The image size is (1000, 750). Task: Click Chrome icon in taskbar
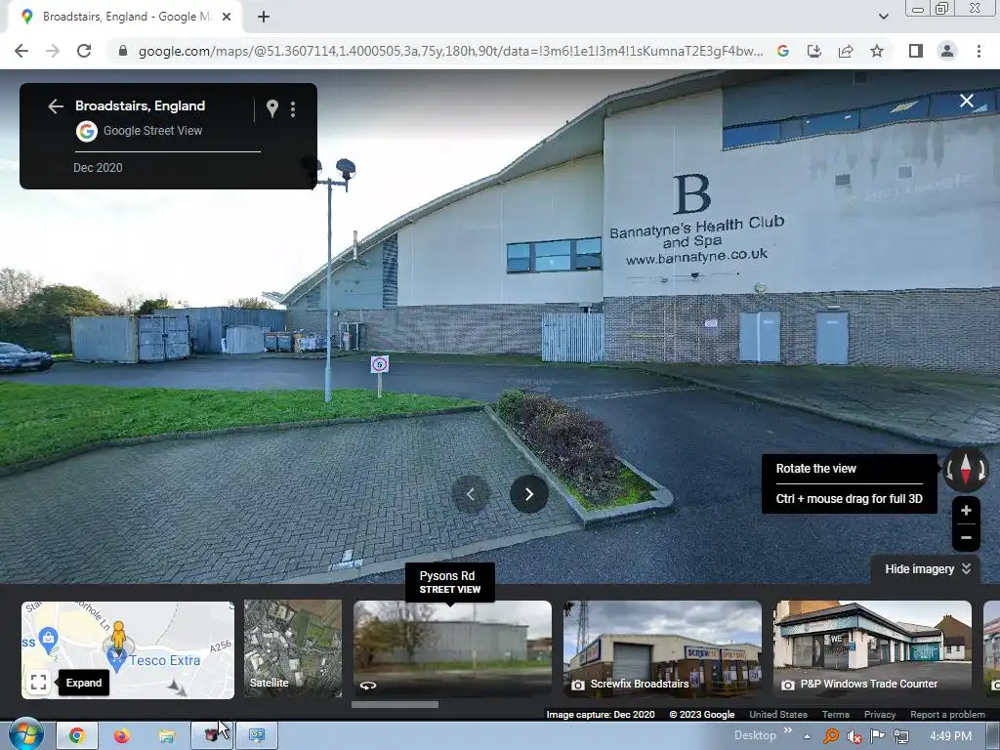[x=76, y=736]
